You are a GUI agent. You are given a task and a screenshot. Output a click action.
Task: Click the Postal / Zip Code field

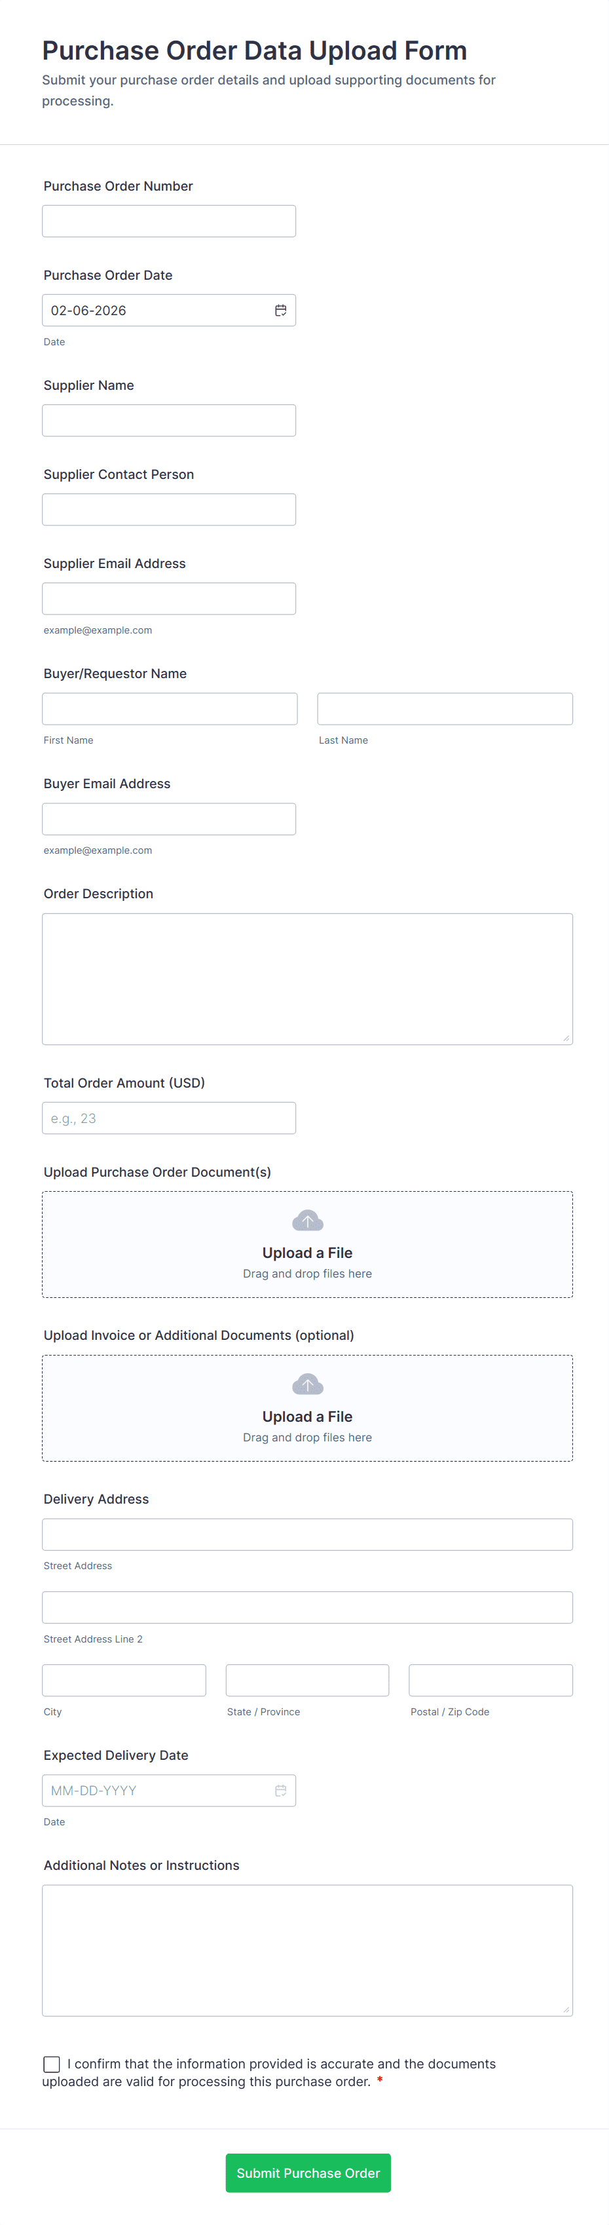[490, 1681]
